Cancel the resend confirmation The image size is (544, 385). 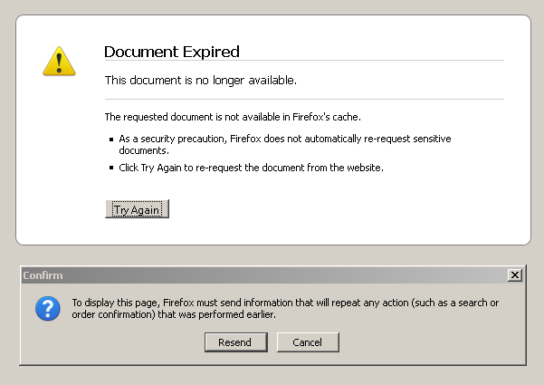[x=307, y=342]
